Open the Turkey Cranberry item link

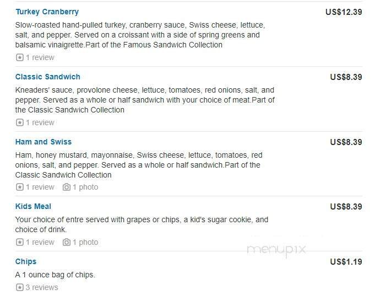tap(47, 12)
